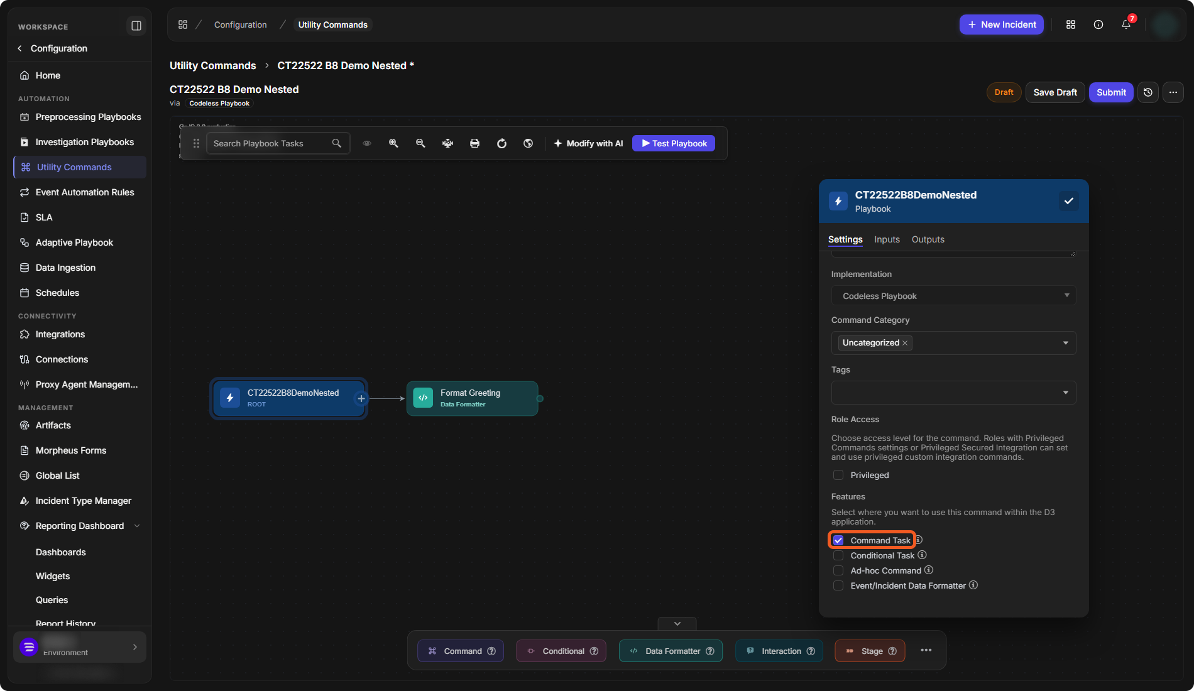Click the refresh playbook icon
The height and width of the screenshot is (691, 1194).
[501, 143]
